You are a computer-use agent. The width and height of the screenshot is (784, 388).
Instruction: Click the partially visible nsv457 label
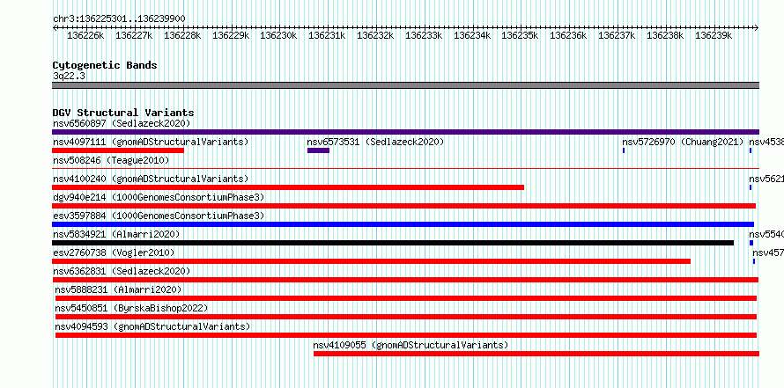[768, 253]
